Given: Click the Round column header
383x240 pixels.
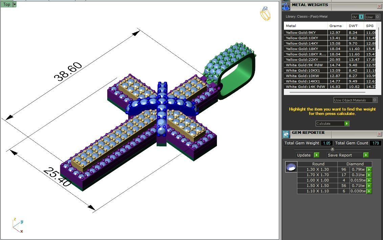Looking at the screenshot, I should (x=318, y=164).
